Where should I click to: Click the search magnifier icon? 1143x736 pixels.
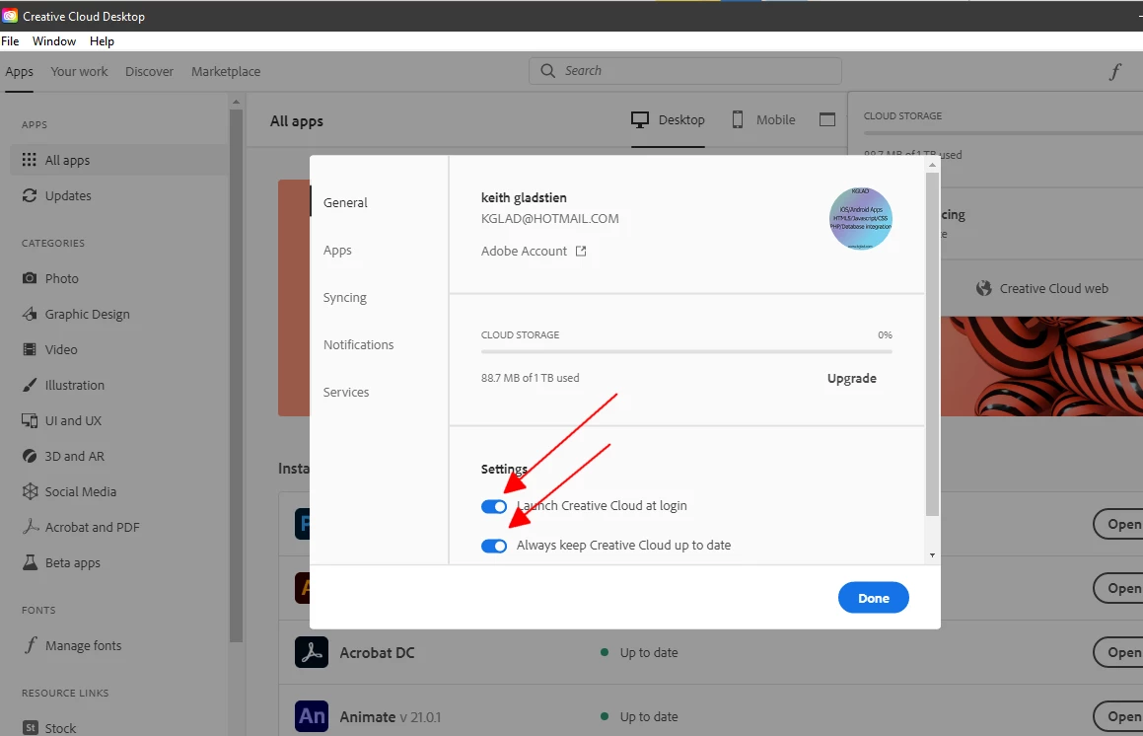tap(547, 71)
